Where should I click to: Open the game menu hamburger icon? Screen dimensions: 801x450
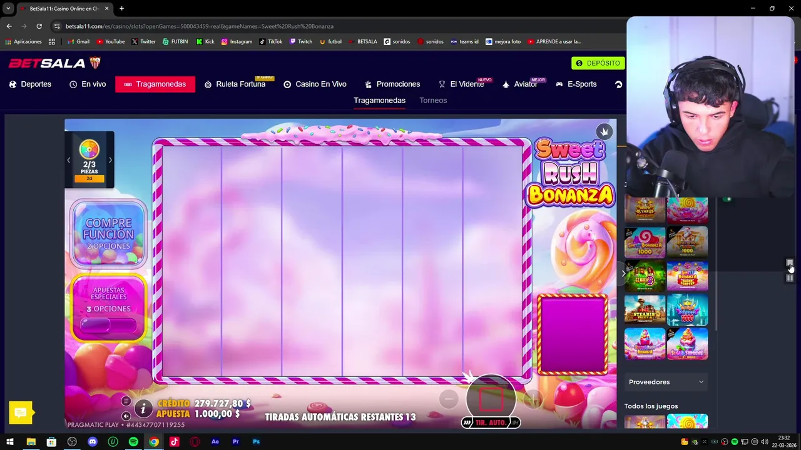[126, 401]
